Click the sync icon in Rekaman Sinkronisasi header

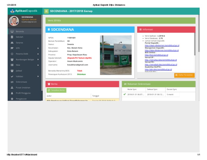[125, 84]
